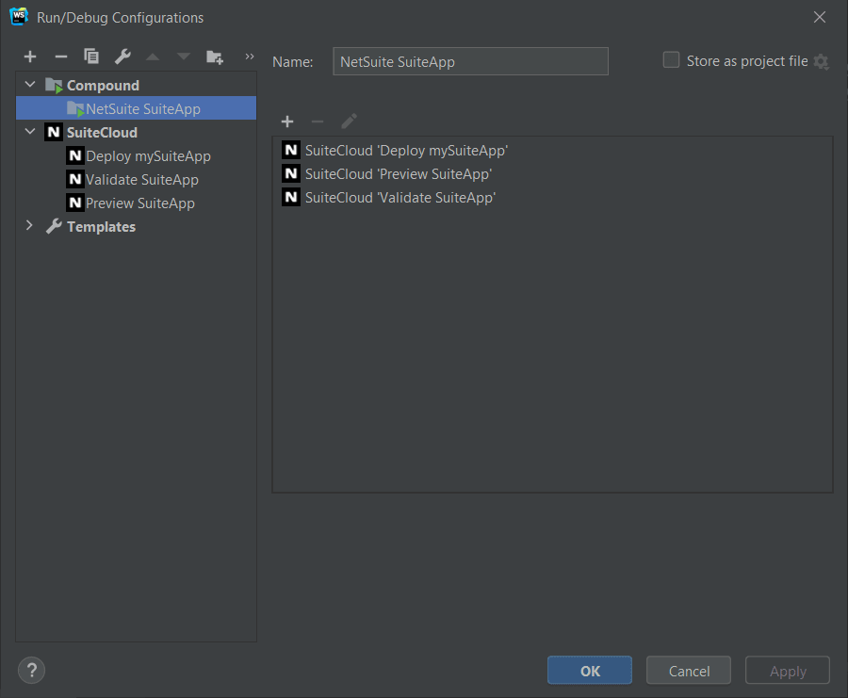This screenshot has height=698, width=848.
Task: Click the wrench icon beside Templates
Action: [x=54, y=226]
